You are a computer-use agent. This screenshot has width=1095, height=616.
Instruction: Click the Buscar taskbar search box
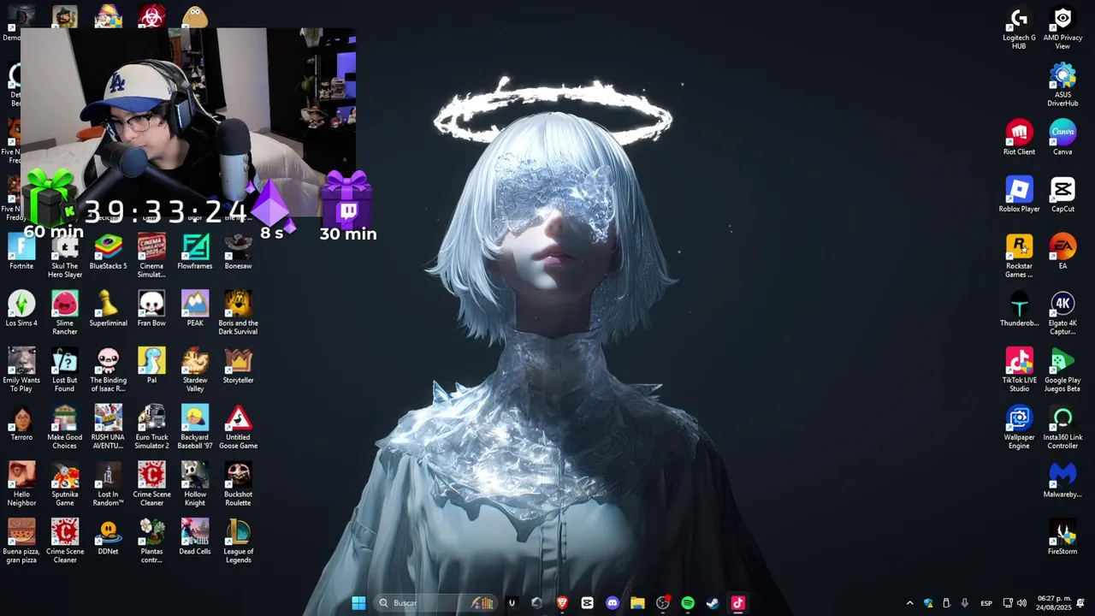click(436, 603)
